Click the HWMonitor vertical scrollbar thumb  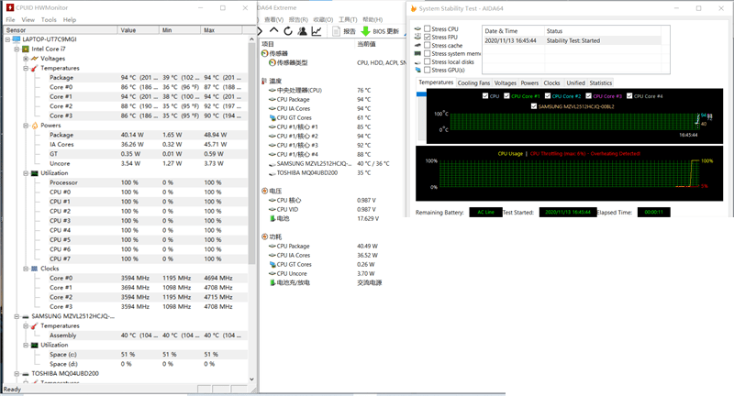click(x=251, y=154)
